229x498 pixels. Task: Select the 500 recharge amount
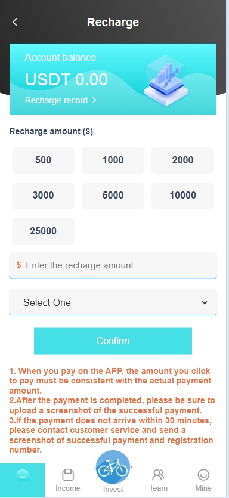pos(43,160)
